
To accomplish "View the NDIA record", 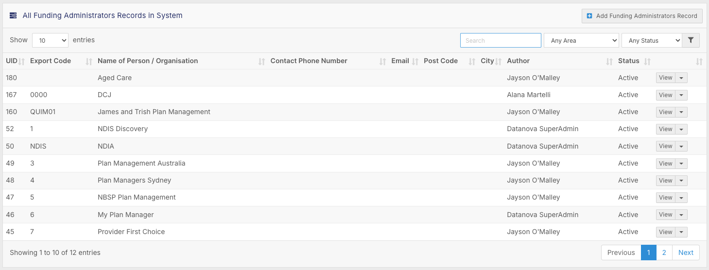I will pyautogui.click(x=665, y=146).
